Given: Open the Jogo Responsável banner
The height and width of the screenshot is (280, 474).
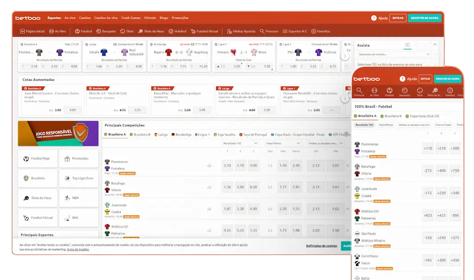Looking at the screenshot, I should coord(58,133).
